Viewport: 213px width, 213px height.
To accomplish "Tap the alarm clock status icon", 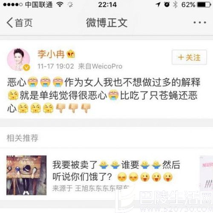I will pos(167,5).
